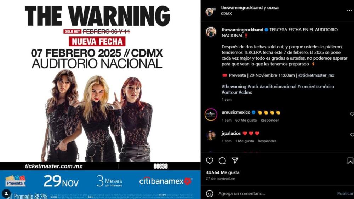Open thewarningrockband profile picture in header
The image size is (354, 199).
point(210,12)
